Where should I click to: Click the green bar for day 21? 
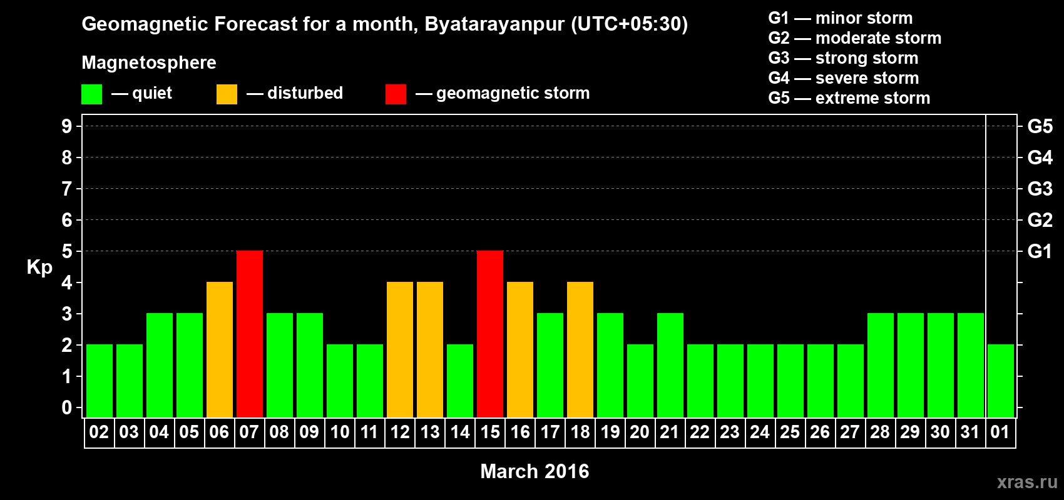pyautogui.click(x=670, y=366)
